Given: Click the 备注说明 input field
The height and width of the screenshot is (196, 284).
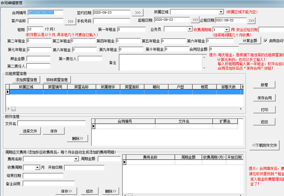Looking at the screenshot, I should coord(49,184).
